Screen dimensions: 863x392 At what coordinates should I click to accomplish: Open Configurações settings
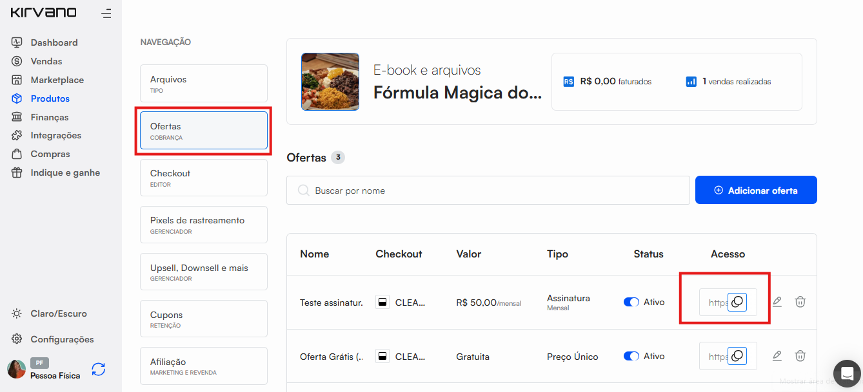pos(62,339)
